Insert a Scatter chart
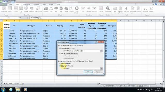Image resolution: width=165 pixels, height=92 pixels. click(71, 10)
